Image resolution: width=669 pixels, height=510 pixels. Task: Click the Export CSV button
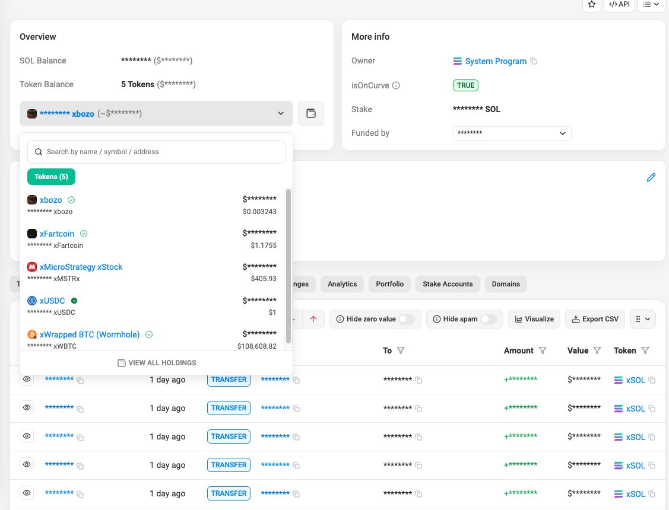595,319
